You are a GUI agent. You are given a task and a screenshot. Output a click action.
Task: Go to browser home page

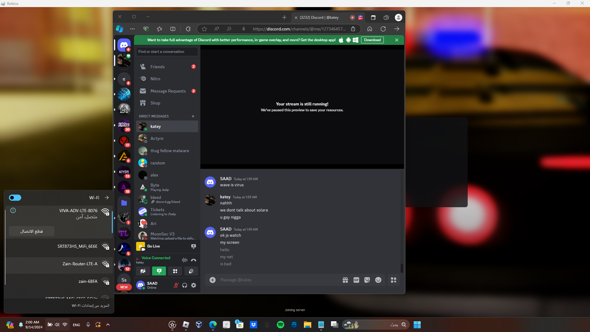click(x=370, y=29)
